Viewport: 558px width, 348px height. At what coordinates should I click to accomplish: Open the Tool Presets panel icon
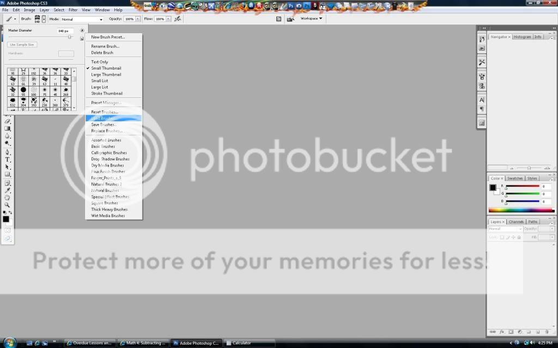coord(482,62)
